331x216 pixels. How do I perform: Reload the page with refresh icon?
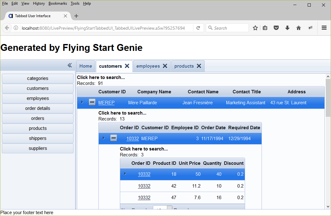(x=198, y=28)
